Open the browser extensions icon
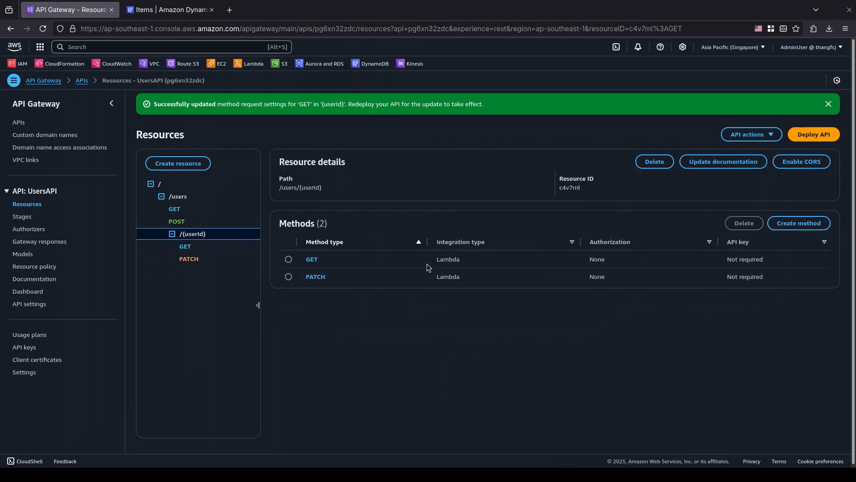 tap(813, 29)
